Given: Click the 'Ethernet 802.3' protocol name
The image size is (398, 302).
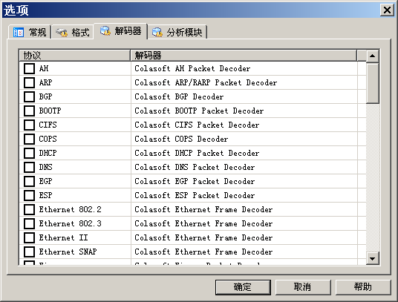Looking at the screenshot, I should tap(70, 223).
